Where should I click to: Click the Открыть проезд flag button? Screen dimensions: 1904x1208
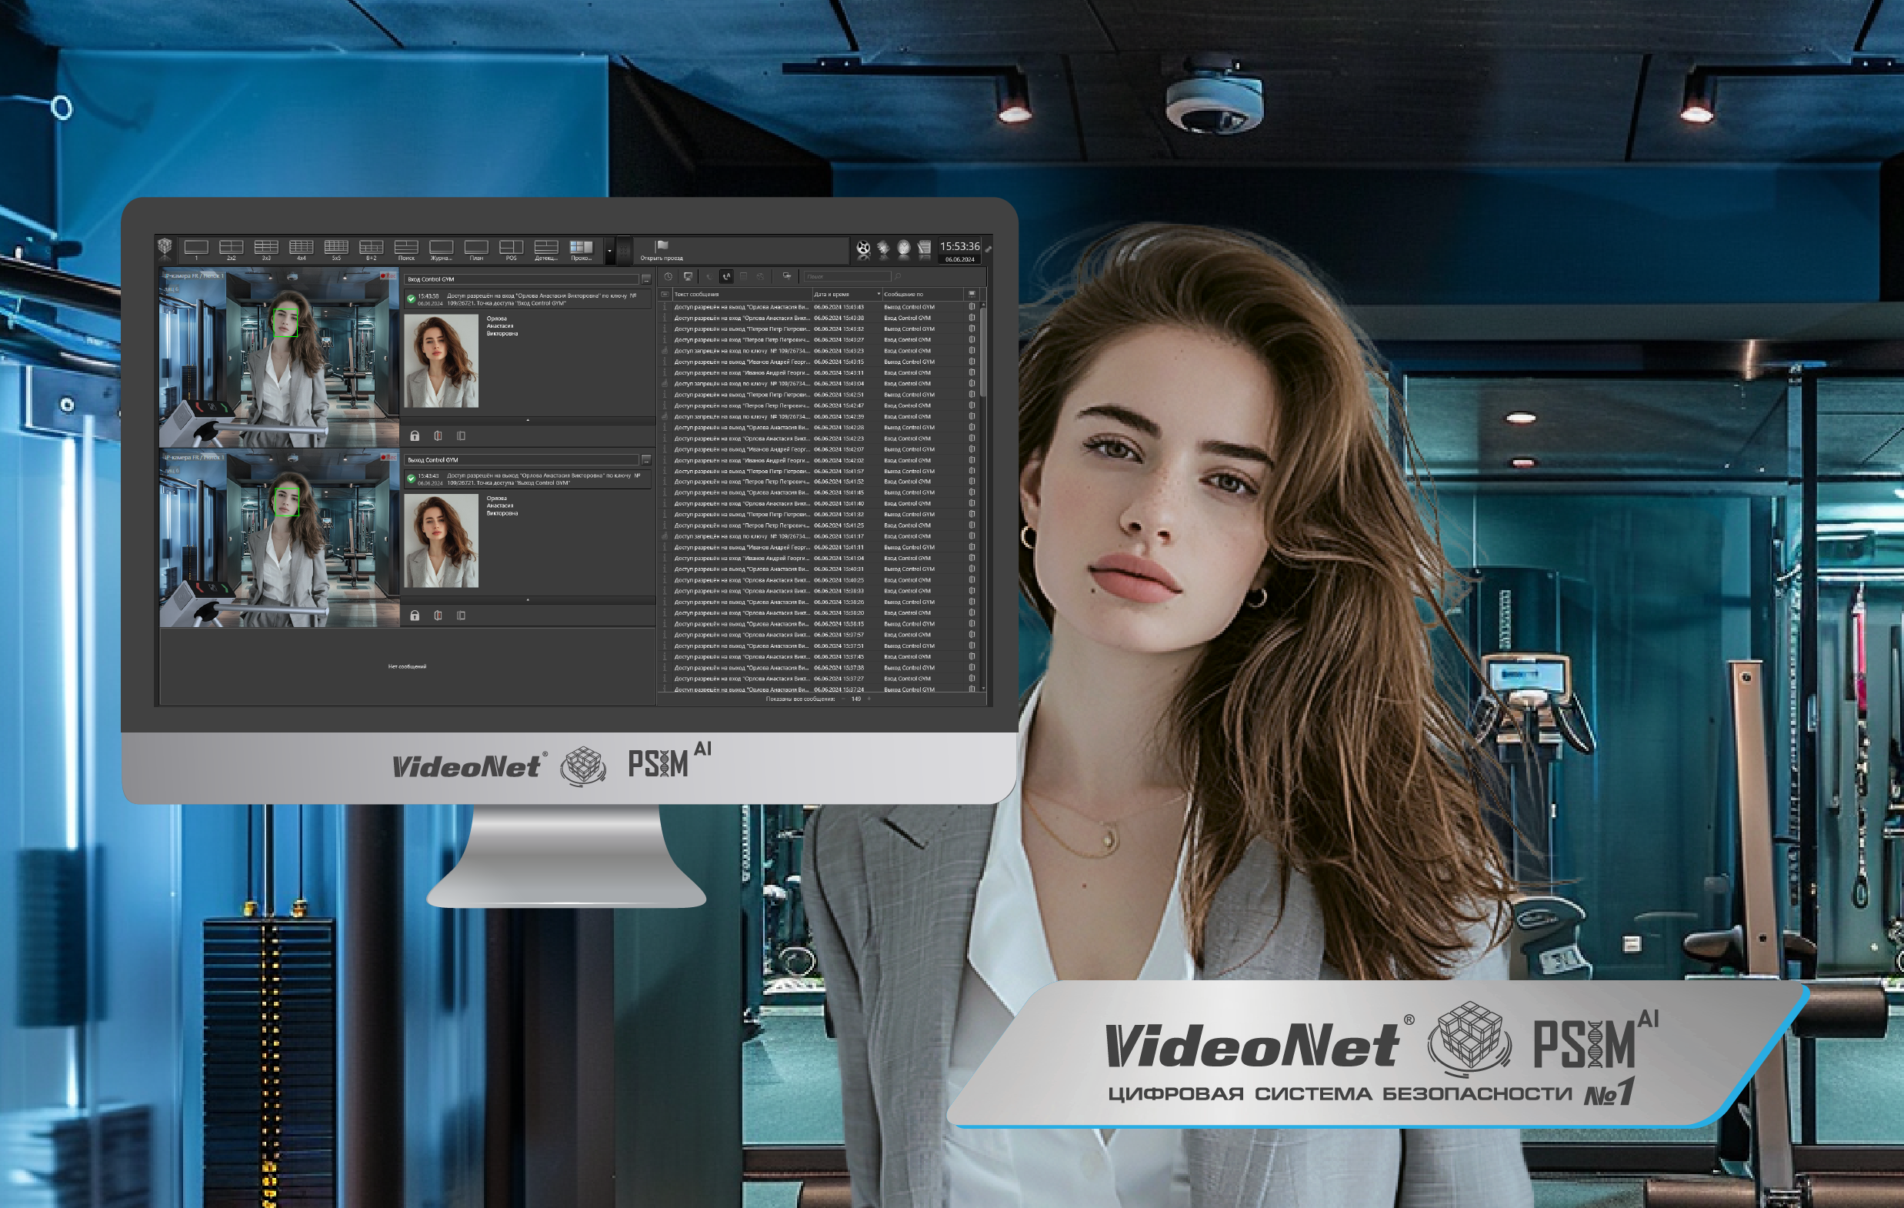pyautogui.click(x=662, y=250)
